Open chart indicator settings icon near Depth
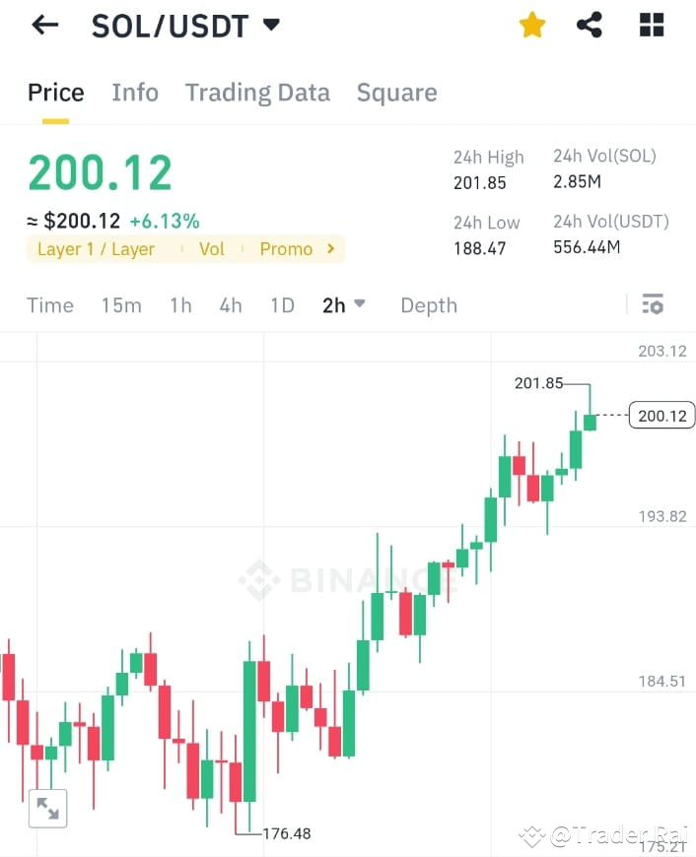 point(653,305)
